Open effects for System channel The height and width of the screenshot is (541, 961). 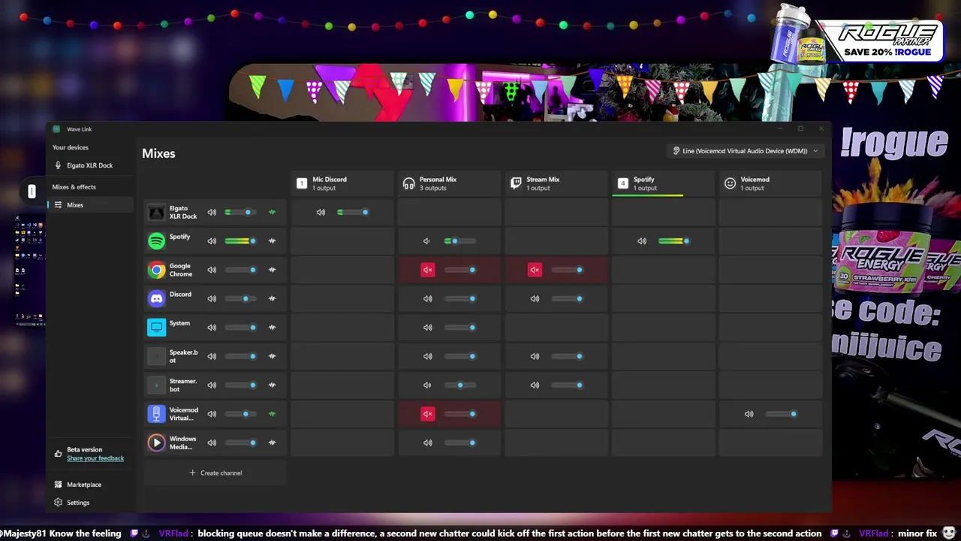[x=272, y=327]
